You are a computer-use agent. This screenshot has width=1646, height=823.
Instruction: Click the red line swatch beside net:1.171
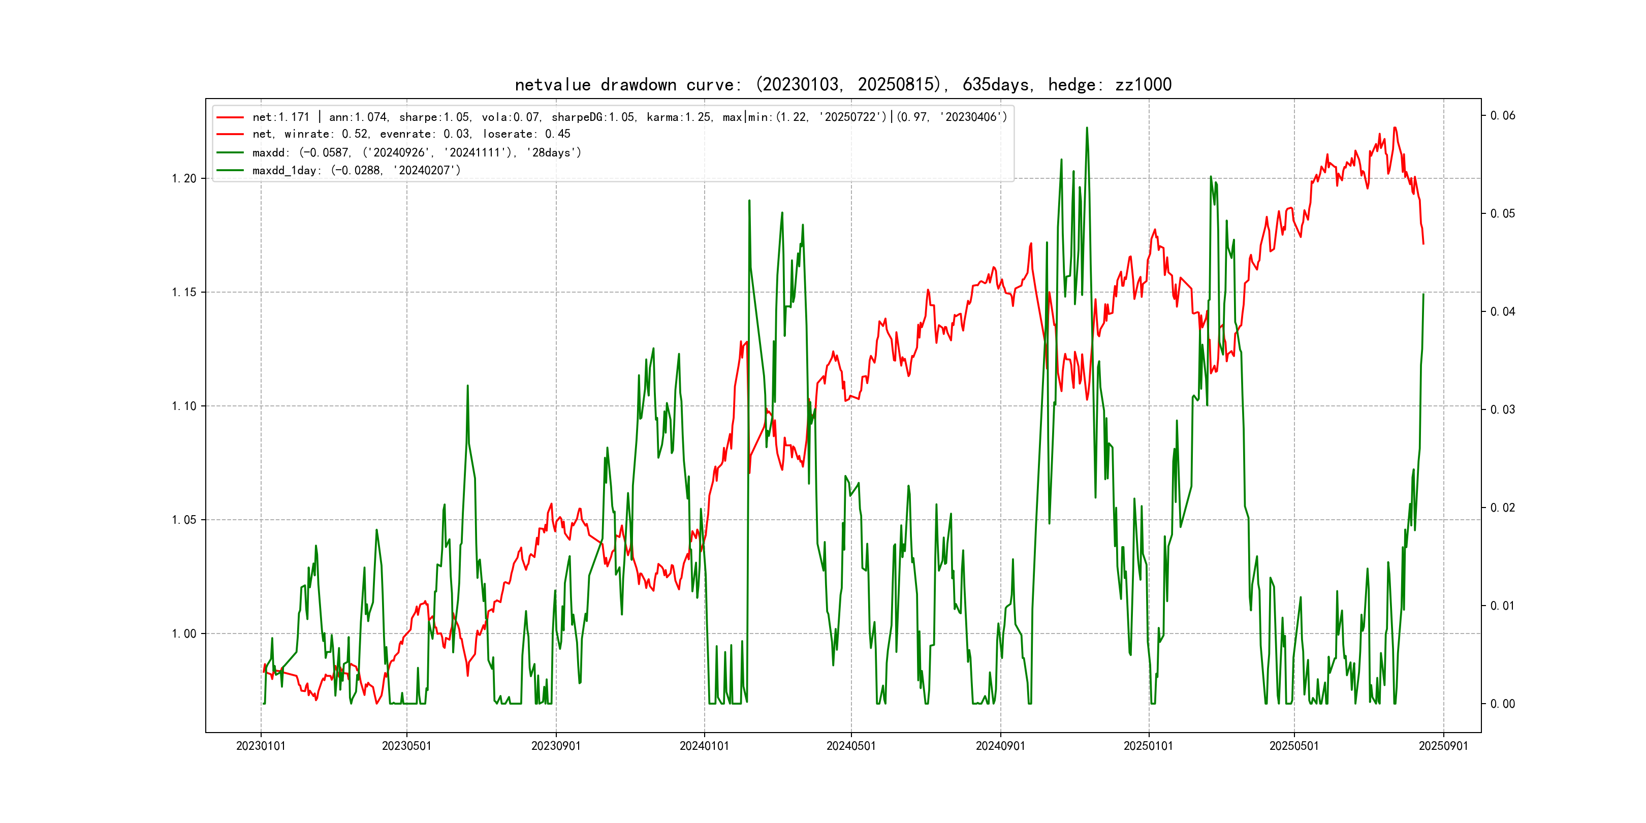230,117
